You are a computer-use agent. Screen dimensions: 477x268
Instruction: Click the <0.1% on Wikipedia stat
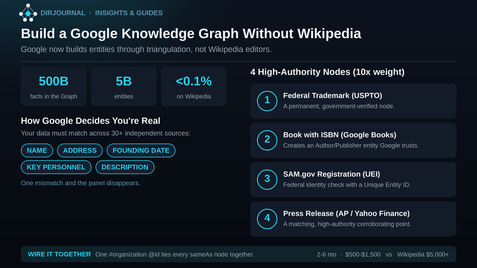click(194, 86)
